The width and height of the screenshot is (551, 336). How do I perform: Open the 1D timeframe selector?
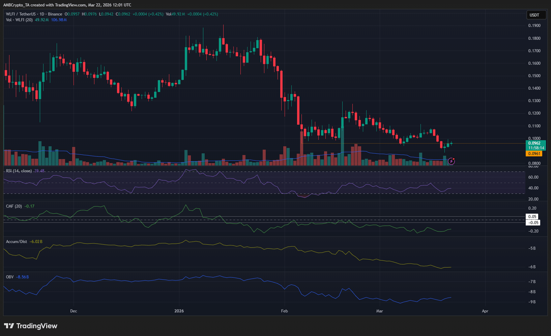click(42, 14)
